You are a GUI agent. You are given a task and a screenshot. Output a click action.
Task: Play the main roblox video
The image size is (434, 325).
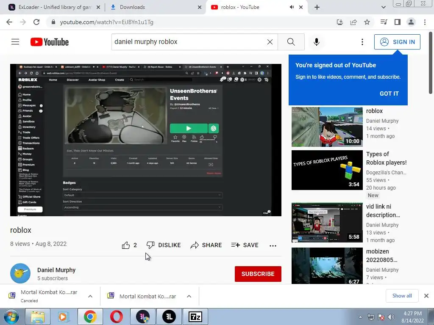click(x=146, y=140)
